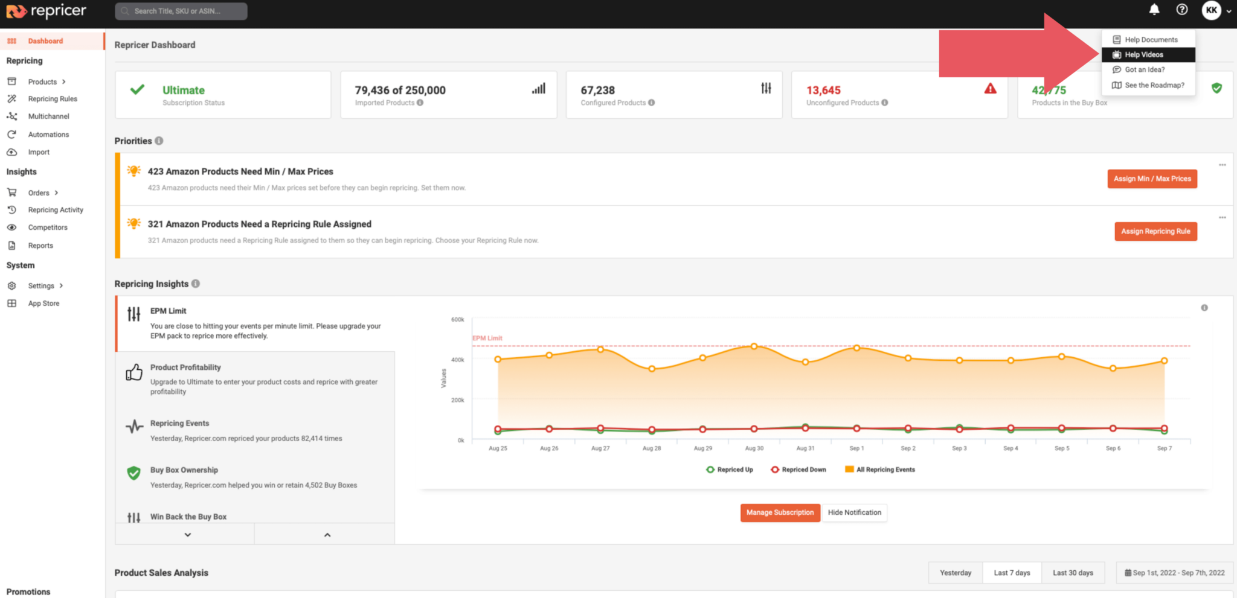Viewport: 1237px width, 598px height.
Task: Open the user menu dropdown arrow
Action: [x=1229, y=11]
